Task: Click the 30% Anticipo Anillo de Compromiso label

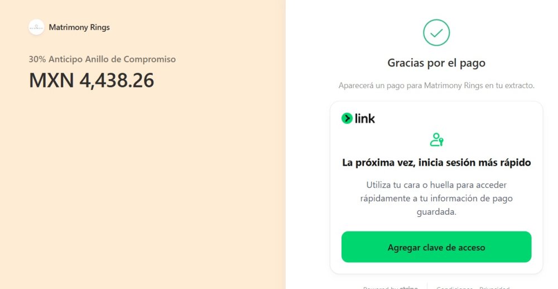Action: [x=102, y=59]
